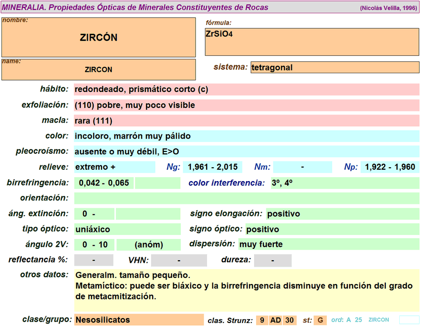Select the sistema field showing tetragonal

[334, 67]
